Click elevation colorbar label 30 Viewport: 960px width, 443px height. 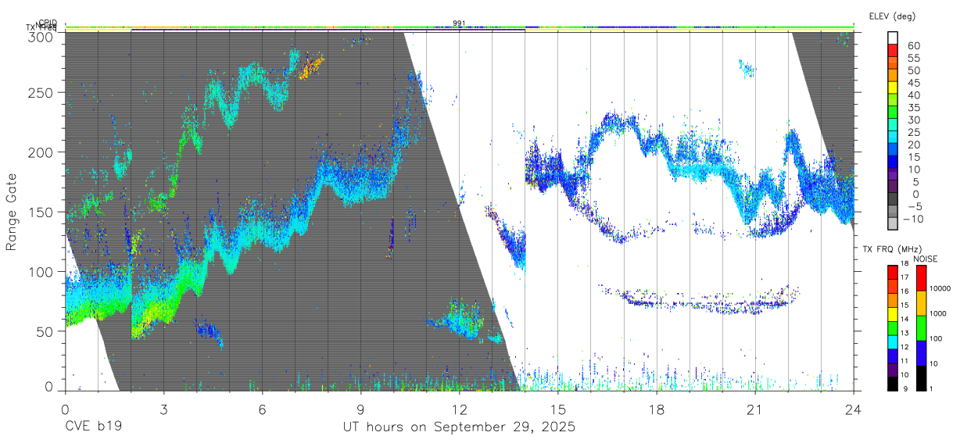pyautogui.click(x=913, y=120)
